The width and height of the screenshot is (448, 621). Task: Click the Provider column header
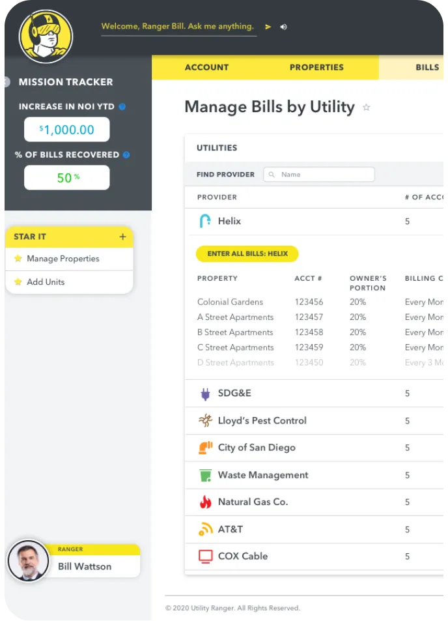click(217, 197)
